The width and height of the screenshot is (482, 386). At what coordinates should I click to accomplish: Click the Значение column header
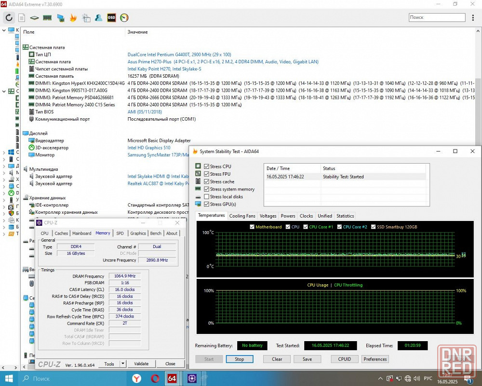click(x=137, y=32)
